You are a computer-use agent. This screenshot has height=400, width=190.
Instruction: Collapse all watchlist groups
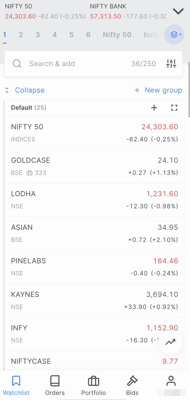click(x=25, y=90)
